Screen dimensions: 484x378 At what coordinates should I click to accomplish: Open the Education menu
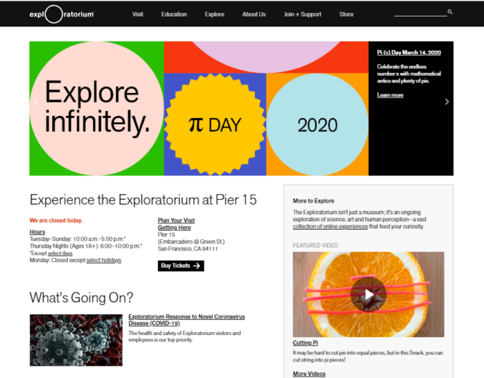[x=174, y=14]
